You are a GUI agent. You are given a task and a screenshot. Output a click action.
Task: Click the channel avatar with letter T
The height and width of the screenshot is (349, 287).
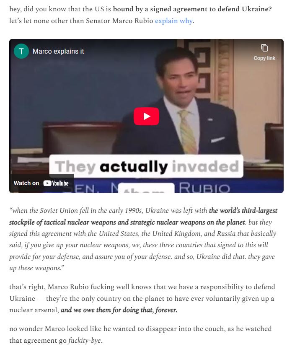pos(21,51)
